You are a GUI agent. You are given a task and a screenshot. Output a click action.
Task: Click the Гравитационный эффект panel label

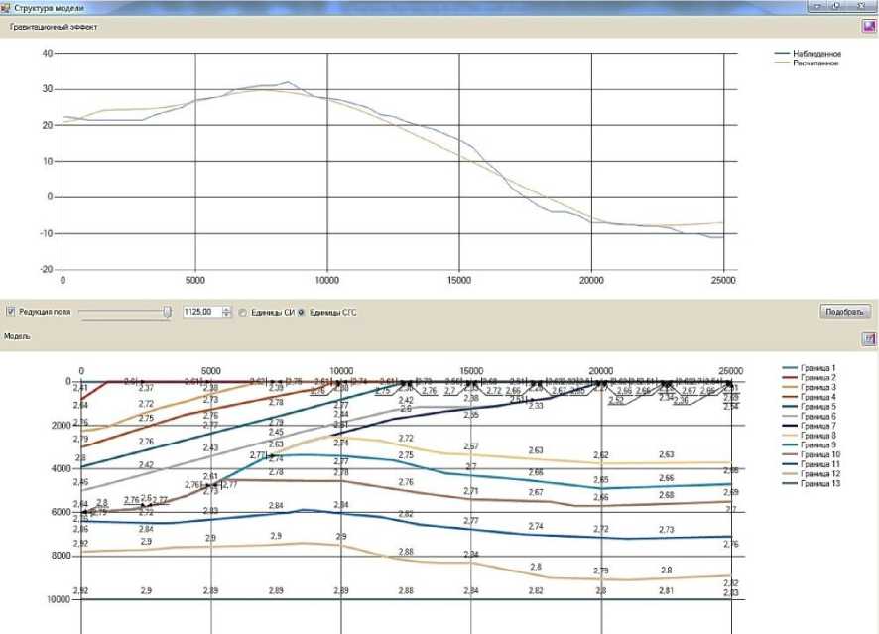(x=54, y=27)
